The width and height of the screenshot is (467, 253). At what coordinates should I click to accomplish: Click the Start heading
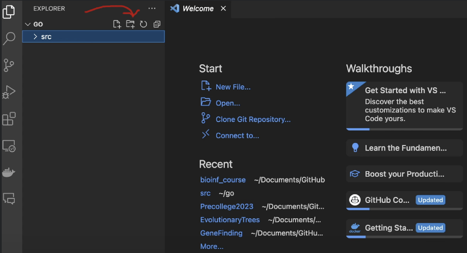tap(210, 68)
